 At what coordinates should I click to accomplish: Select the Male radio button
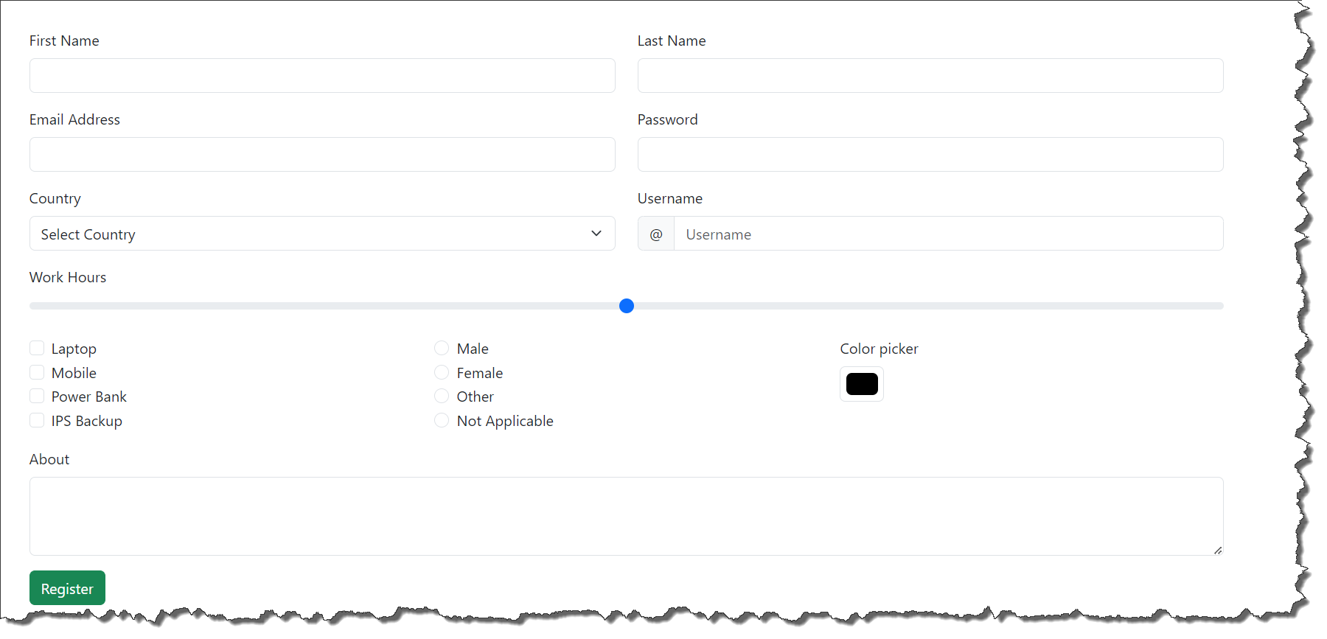pyautogui.click(x=442, y=348)
